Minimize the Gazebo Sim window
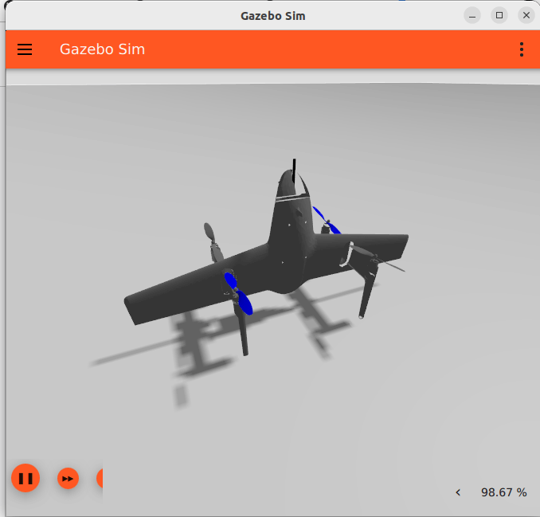540x517 pixels. click(473, 15)
